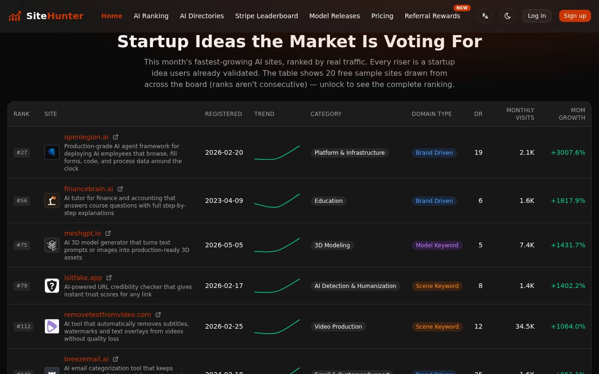599x374 pixels.
Task: Click the SiteHunter logo icon
Action: (x=15, y=16)
